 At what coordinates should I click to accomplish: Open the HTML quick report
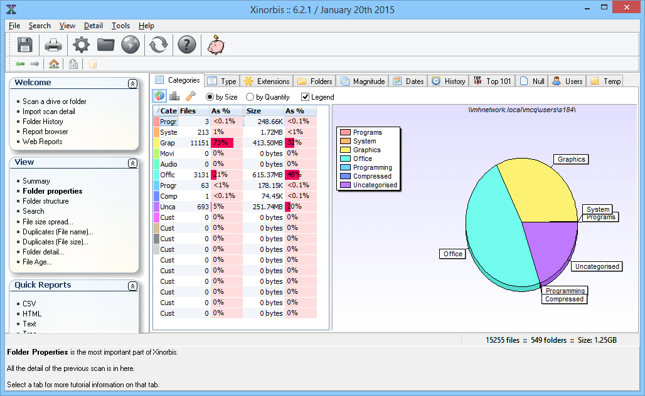click(31, 314)
